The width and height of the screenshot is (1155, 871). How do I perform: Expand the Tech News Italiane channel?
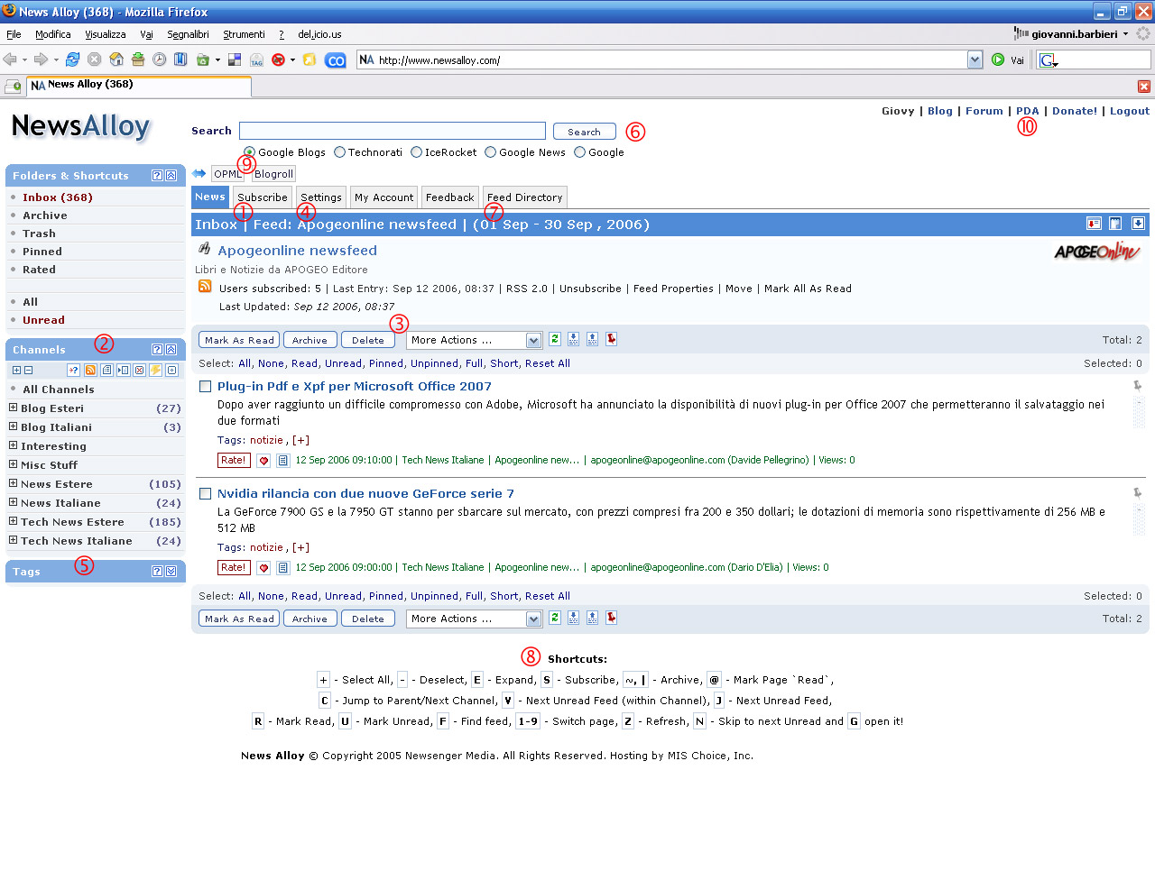point(14,540)
